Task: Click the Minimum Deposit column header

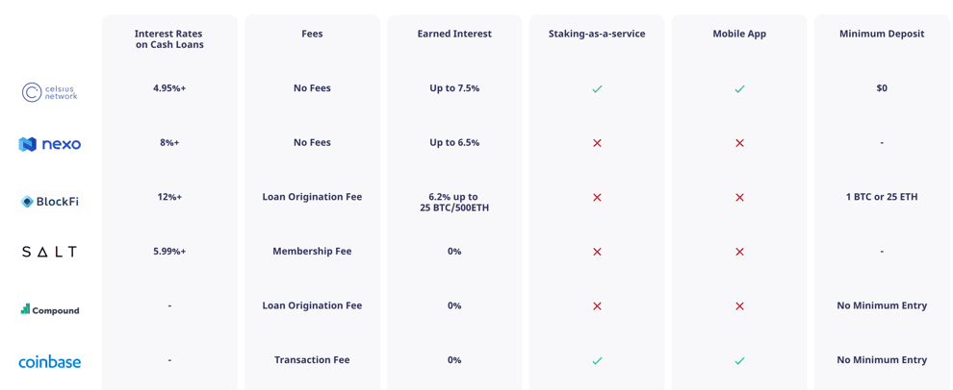Action: coord(882,34)
